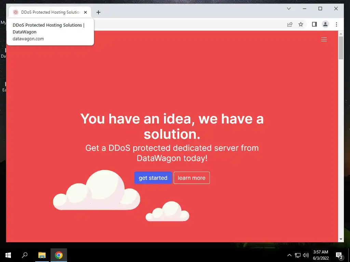Click the share page icon
This screenshot has width=350, height=262.
click(290, 24)
